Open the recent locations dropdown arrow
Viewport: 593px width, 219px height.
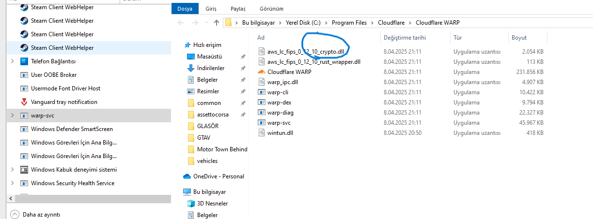tap(205, 23)
